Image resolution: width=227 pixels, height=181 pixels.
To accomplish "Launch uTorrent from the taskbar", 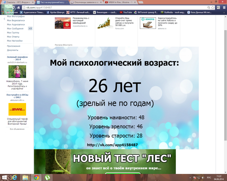I will click(x=47, y=178).
